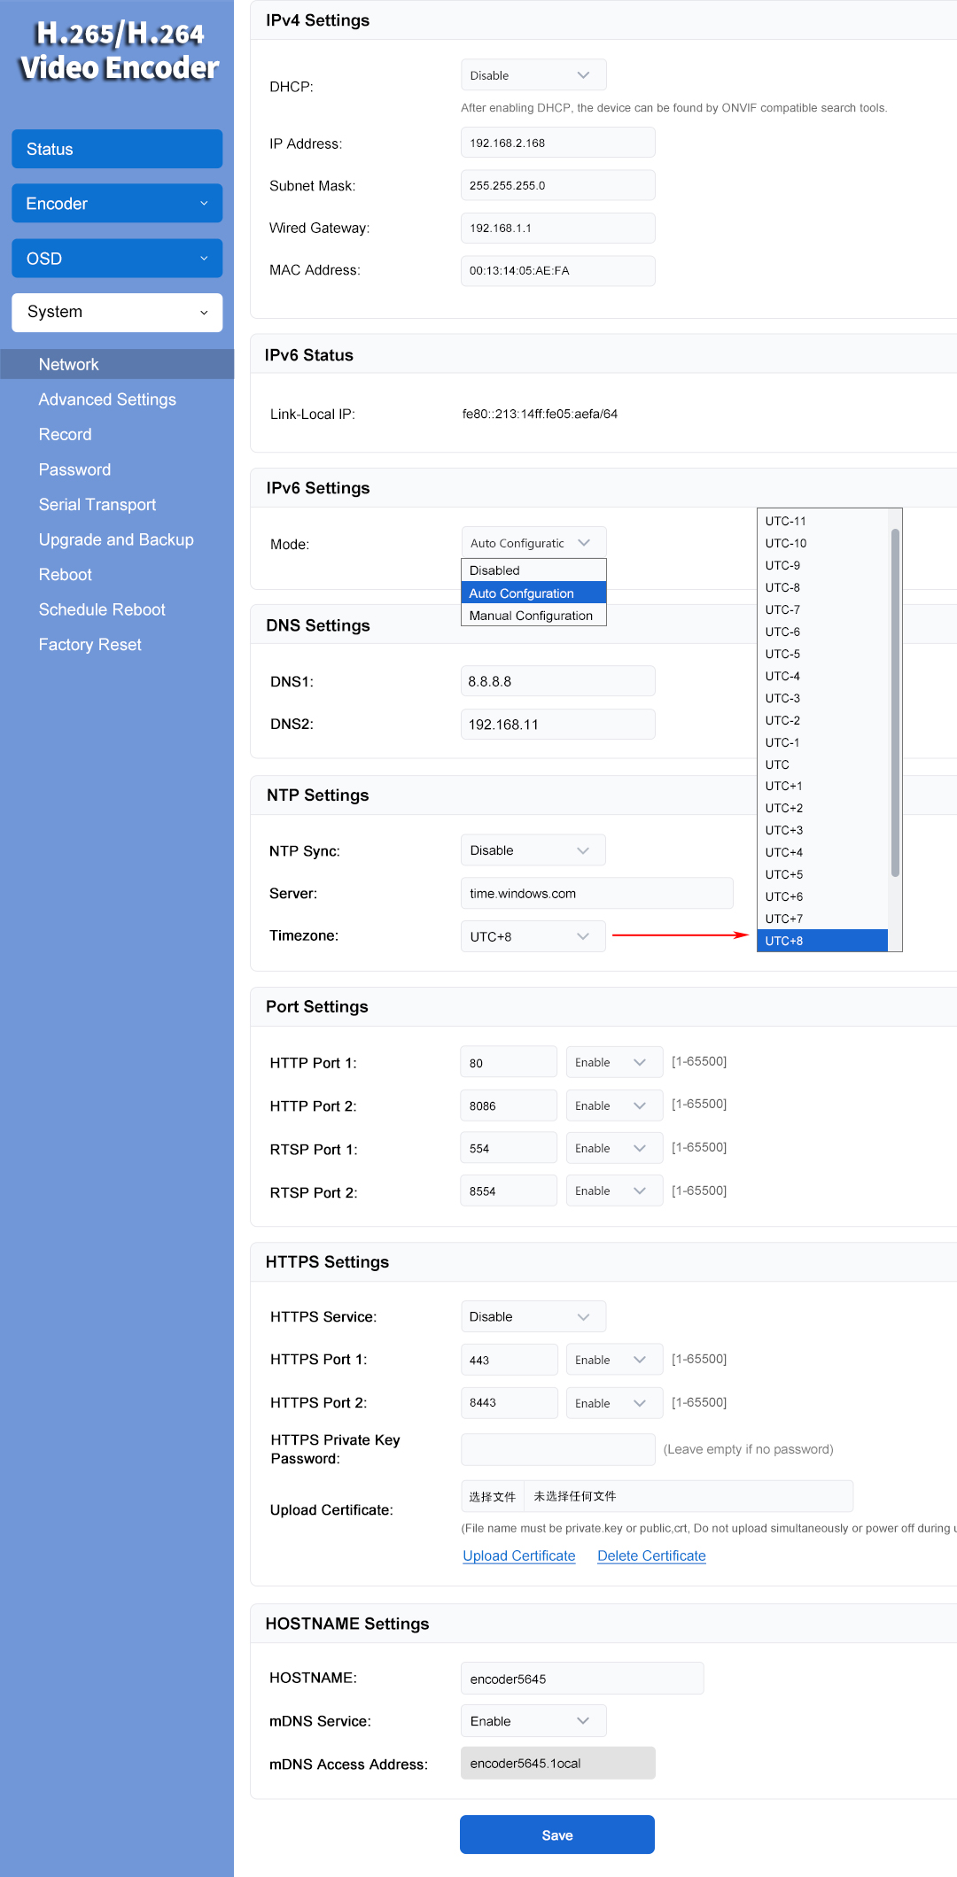Expand the OSD menu
957x1877 pixels.
pyautogui.click(x=117, y=259)
